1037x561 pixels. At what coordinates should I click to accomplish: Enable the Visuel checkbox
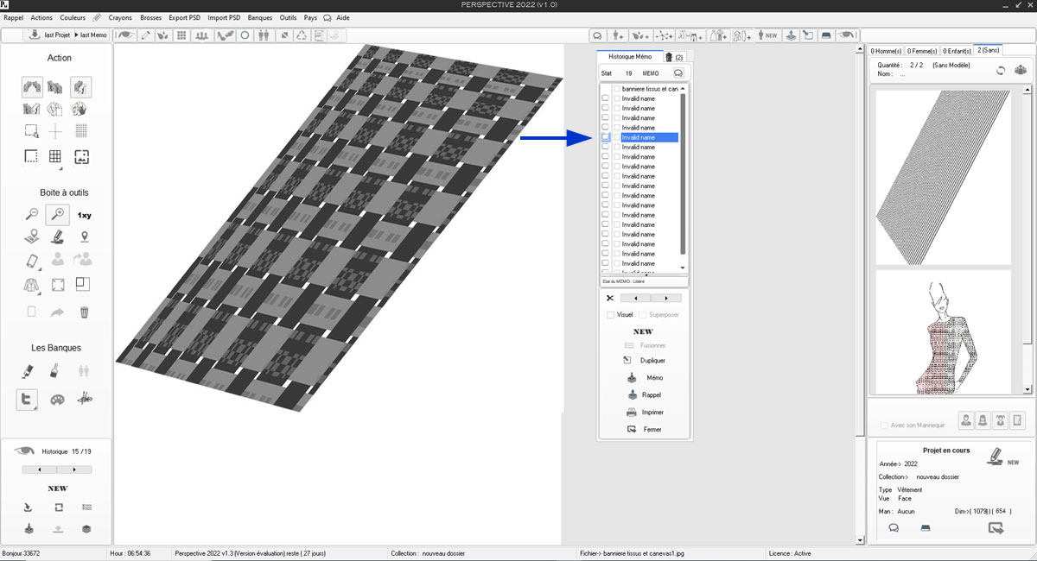(611, 315)
